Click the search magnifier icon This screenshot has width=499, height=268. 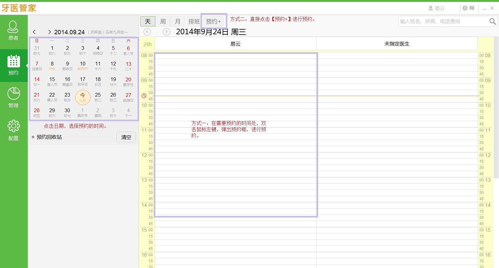492,22
